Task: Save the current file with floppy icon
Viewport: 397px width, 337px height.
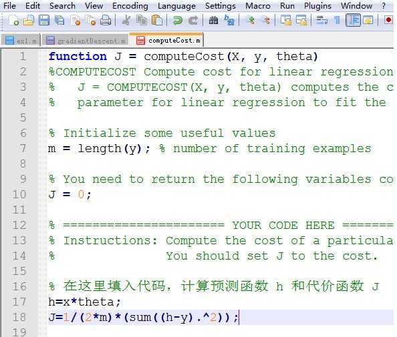Action: point(44,20)
